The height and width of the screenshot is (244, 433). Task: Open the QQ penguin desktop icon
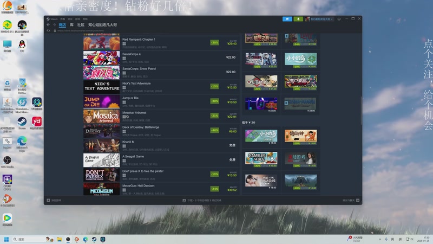[22, 46]
